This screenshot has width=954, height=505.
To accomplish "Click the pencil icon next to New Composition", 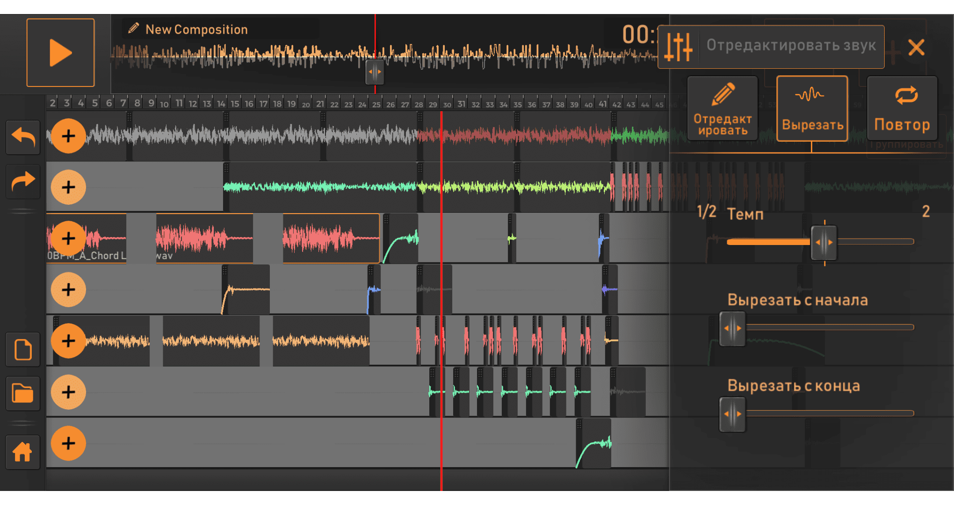I will [134, 29].
